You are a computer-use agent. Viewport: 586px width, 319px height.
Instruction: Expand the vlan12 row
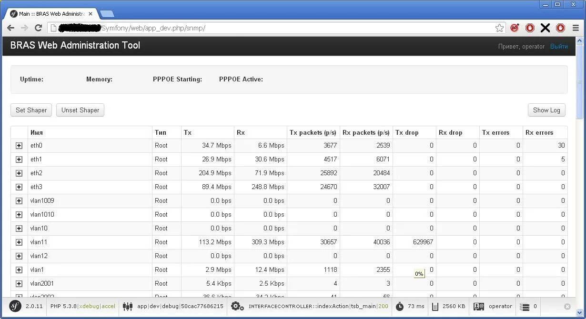(x=19, y=256)
